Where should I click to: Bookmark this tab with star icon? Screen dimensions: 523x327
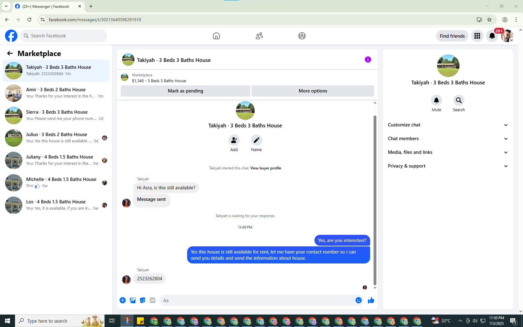pos(489,20)
